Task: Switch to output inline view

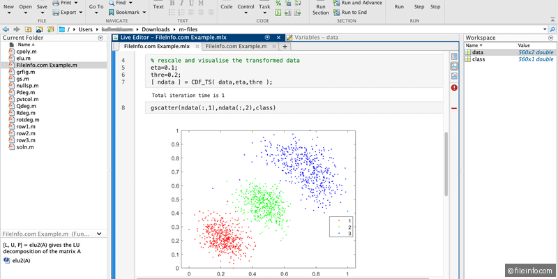Action: (x=454, y=66)
